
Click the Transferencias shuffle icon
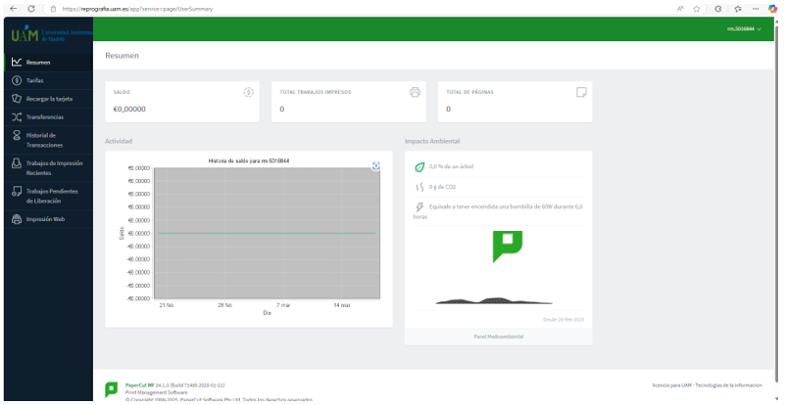click(x=17, y=117)
